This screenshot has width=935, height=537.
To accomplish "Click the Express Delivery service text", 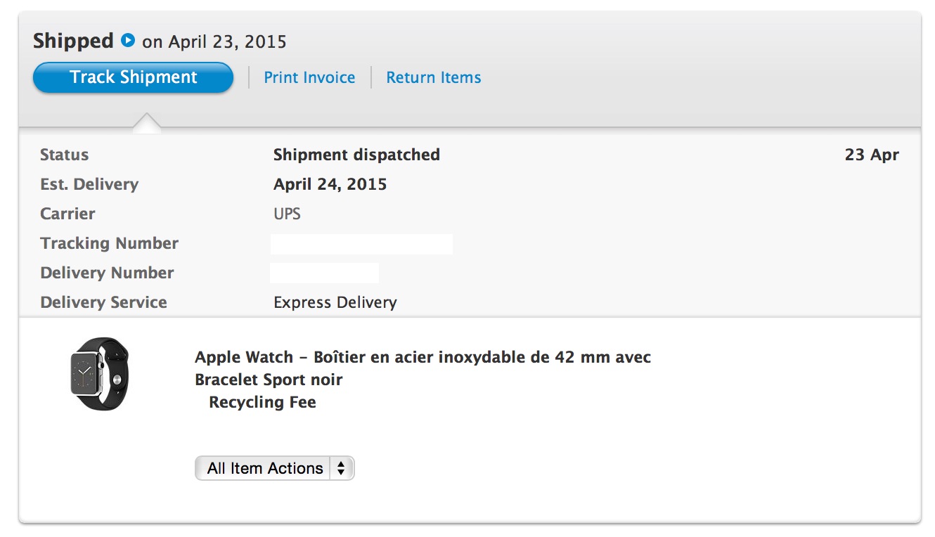I will (335, 302).
